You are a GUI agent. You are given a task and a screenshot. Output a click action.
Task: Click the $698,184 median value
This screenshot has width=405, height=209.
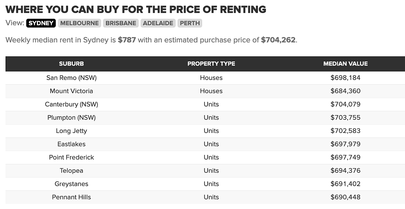[345, 78]
